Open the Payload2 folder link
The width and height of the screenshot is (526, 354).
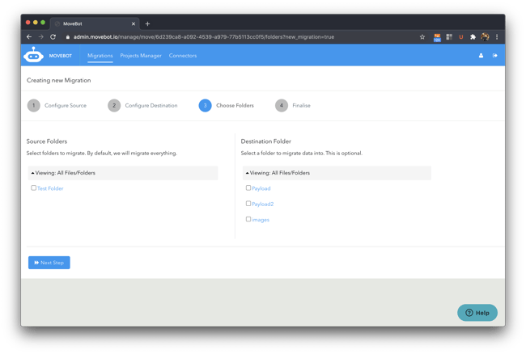[262, 204]
